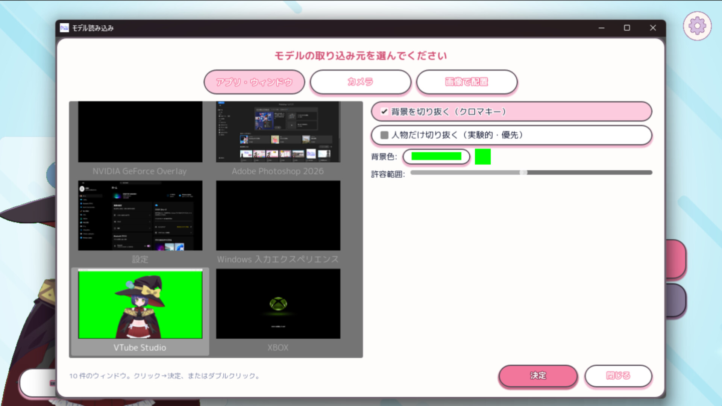
Task: Switch to the カメラ tab
Action: (360, 82)
